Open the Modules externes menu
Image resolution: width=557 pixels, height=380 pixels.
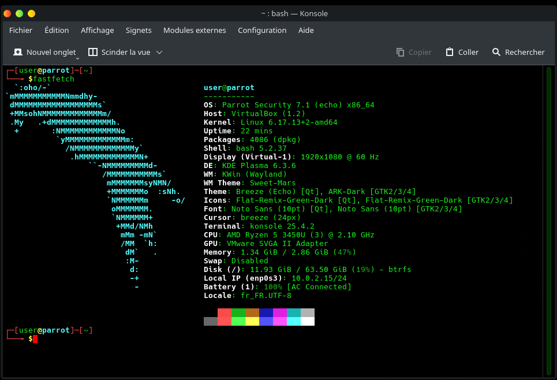coord(195,30)
